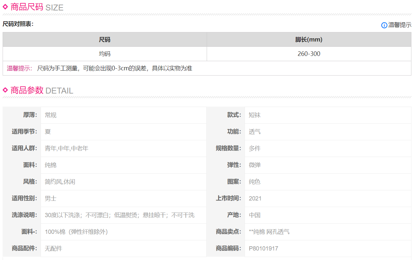Image resolution: width=416 pixels, height=260 pixels.
Task: Select the **纯棉 网孔透气 selling point text
Action: [269, 232]
